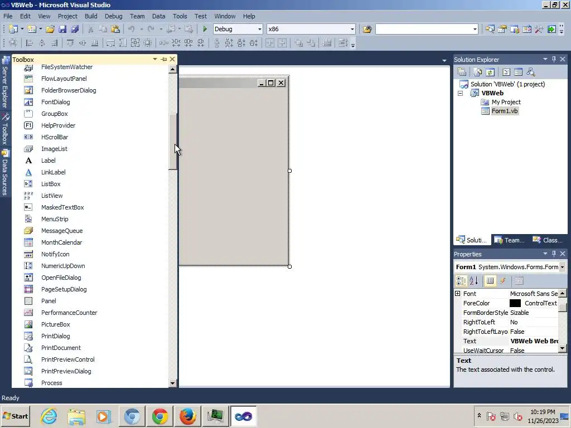The image size is (571, 428).
Task: Click Solution Explorer Show All Files icon
Action: (x=478, y=72)
